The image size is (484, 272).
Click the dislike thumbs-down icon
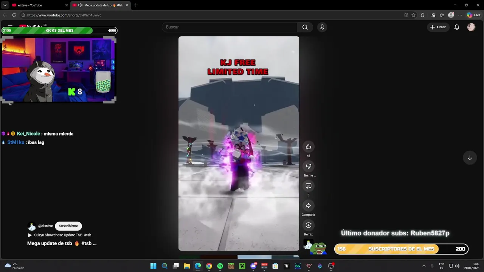309,166
